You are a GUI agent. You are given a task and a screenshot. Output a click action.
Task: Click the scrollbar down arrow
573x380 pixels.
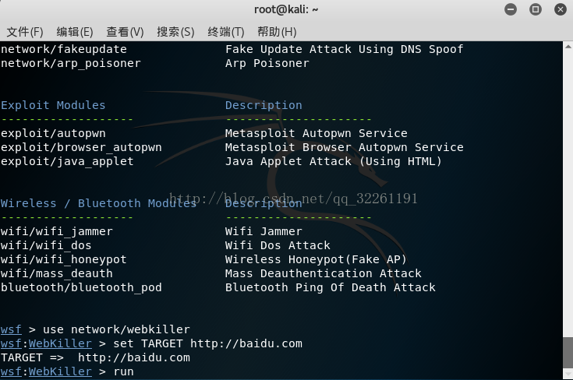point(568,374)
